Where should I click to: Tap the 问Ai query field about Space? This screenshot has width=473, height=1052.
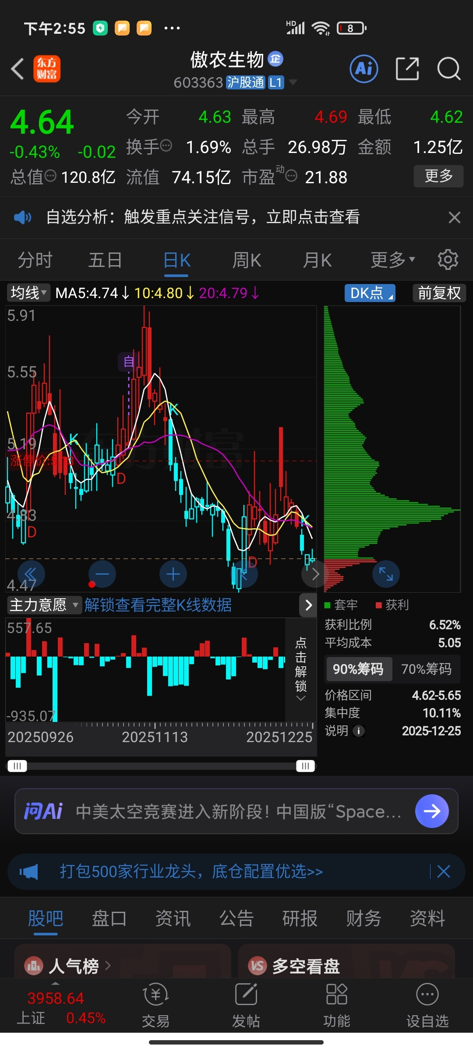click(x=239, y=812)
